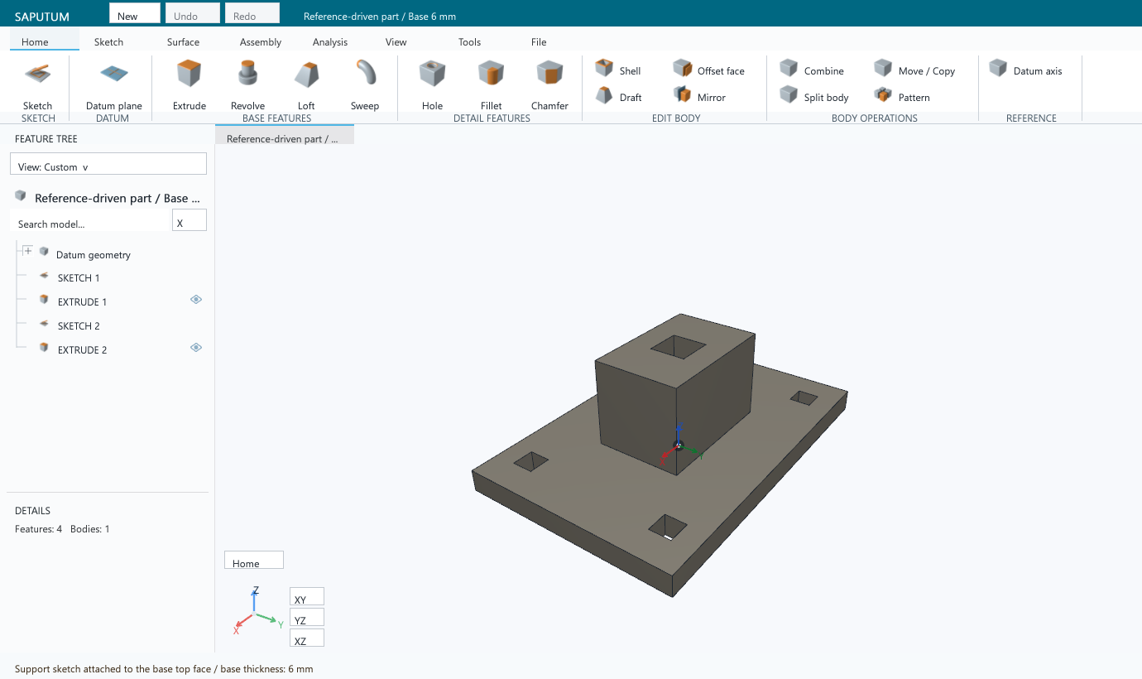1142x679 pixels.
Task: Open the View: Custom dropdown
Action: coord(108,164)
